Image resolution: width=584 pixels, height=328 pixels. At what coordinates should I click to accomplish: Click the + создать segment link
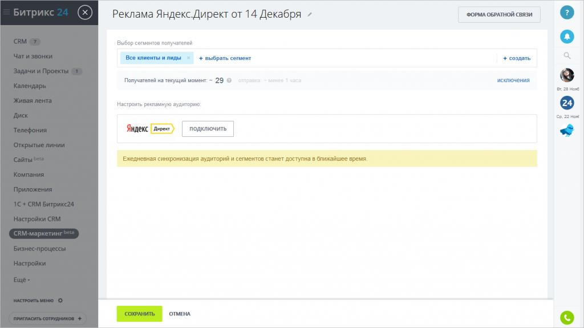(517, 58)
